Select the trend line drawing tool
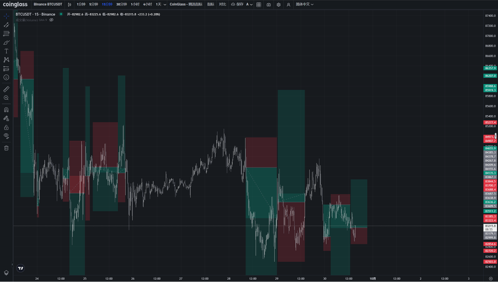This screenshot has width=498, height=282. click(x=6, y=25)
